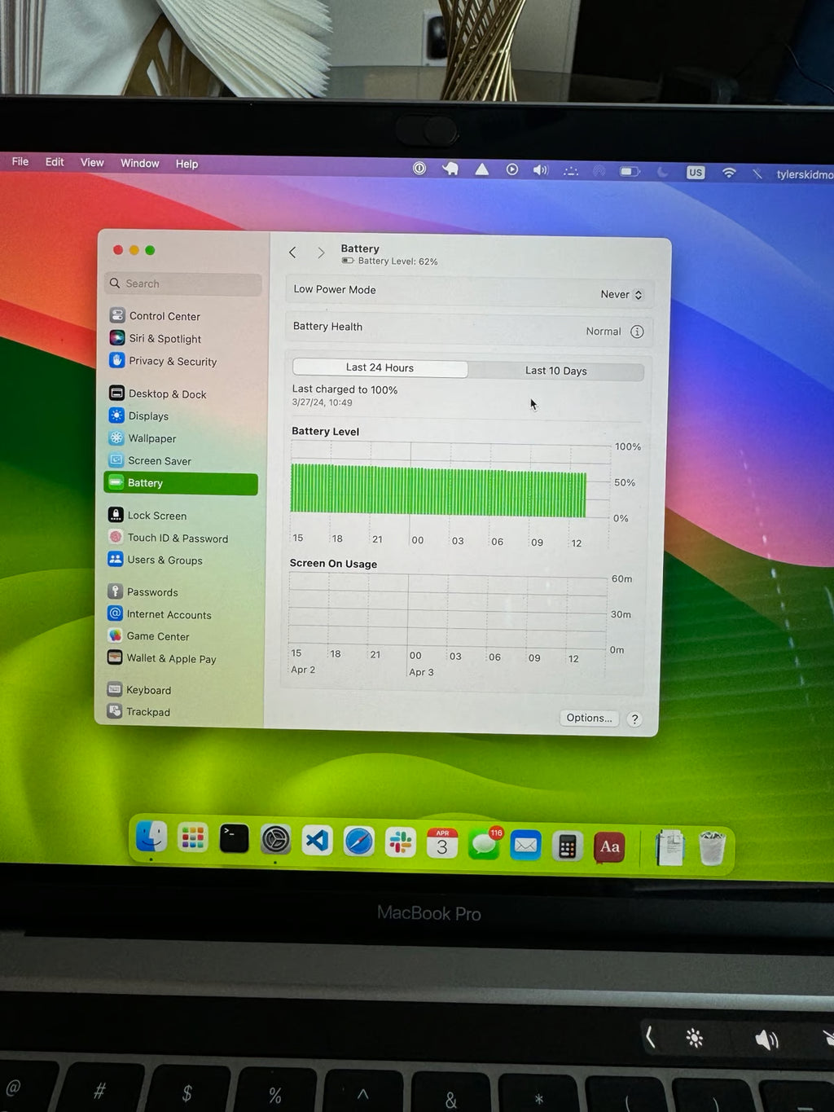Select Wallpaper in the settings sidebar

click(151, 438)
